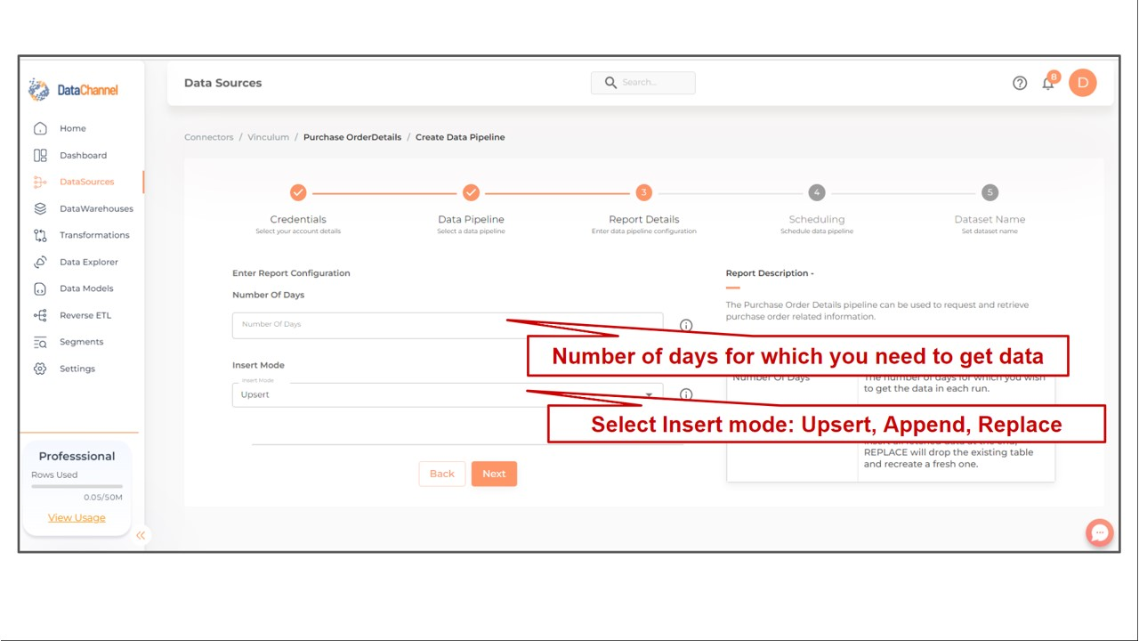Navigate to Data Explorer menu item

(x=89, y=262)
